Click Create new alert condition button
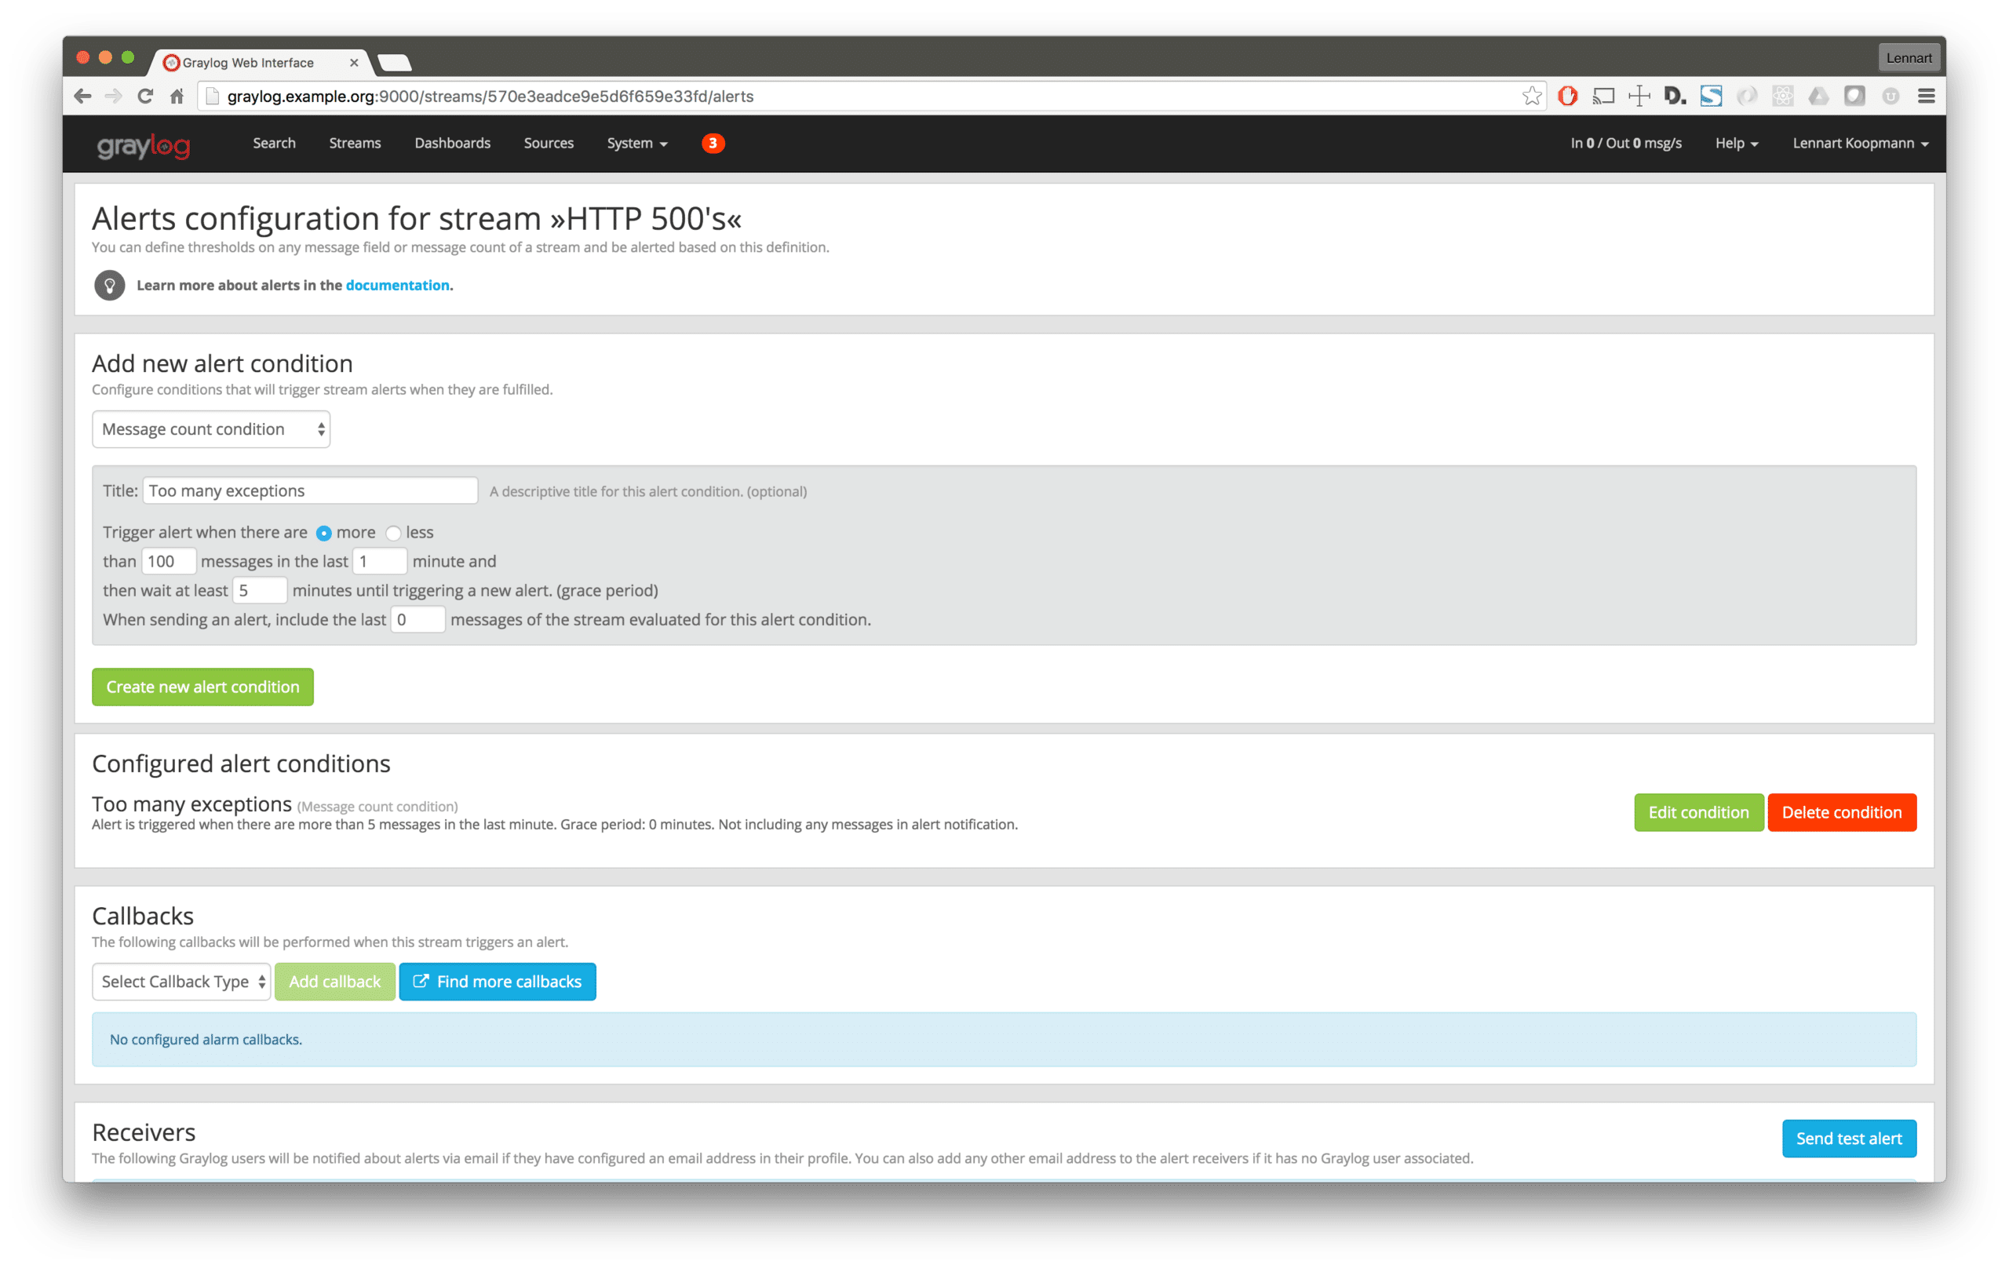This screenshot has height=1272, width=2009. [202, 687]
